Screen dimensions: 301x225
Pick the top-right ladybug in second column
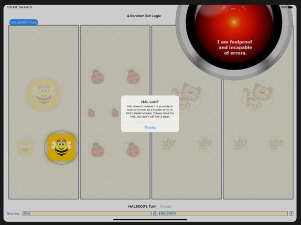coord(133,77)
